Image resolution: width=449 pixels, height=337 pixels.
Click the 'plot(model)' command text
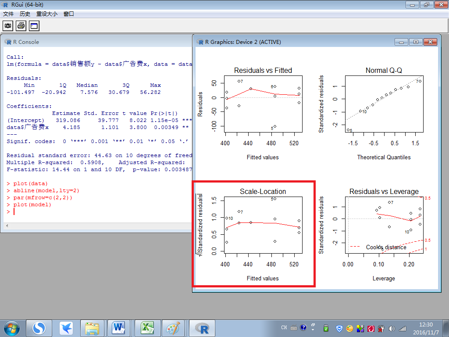(32, 204)
